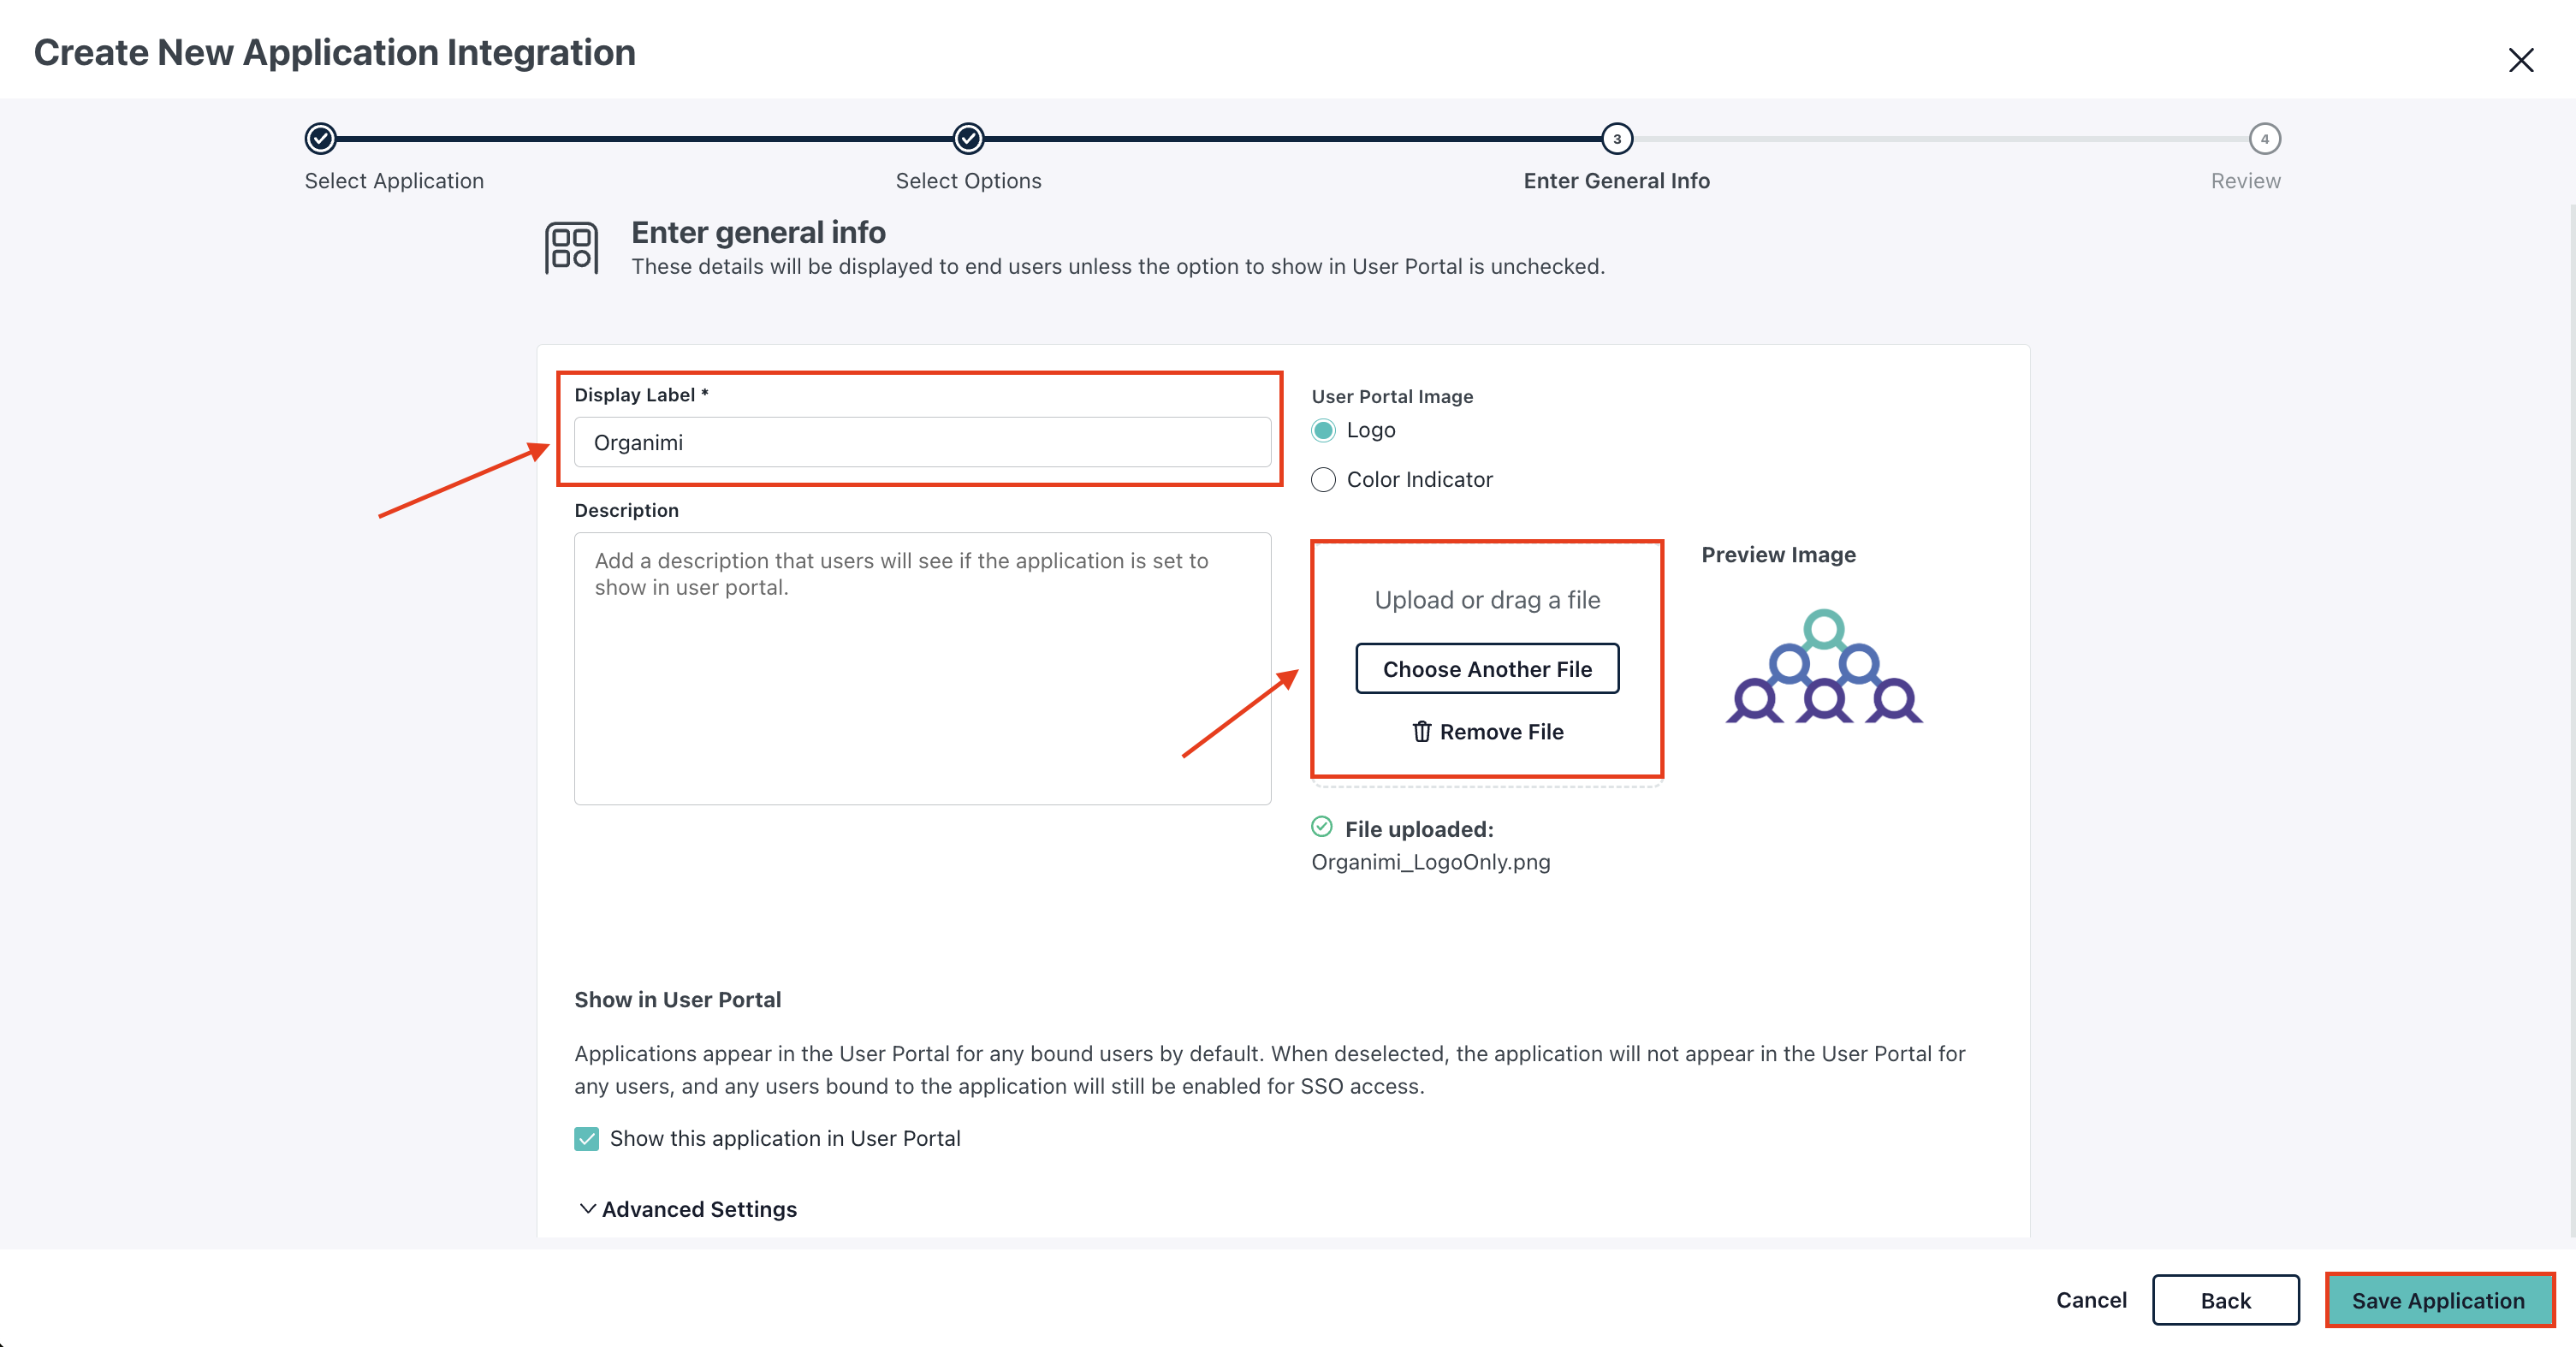Viewport: 2576px width, 1347px height.
Task: Click Remove File button
Action: tap(1487, 731)
